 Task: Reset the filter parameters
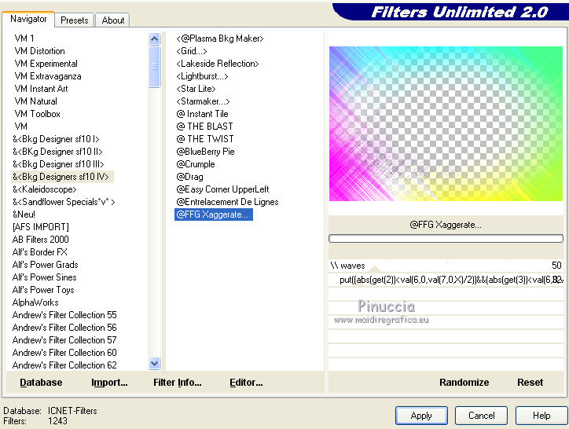click(530, 382)
